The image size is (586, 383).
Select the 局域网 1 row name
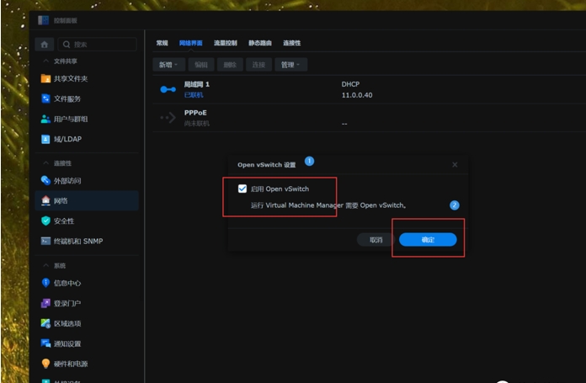196,84
